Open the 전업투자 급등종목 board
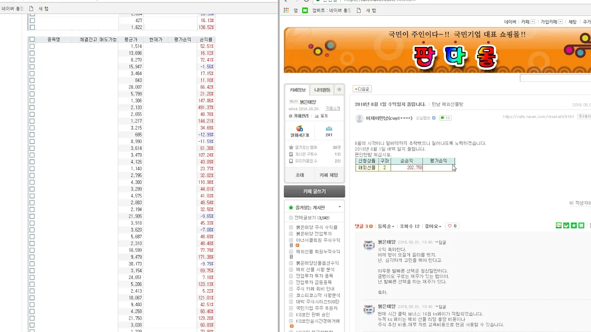 point(314,282)
